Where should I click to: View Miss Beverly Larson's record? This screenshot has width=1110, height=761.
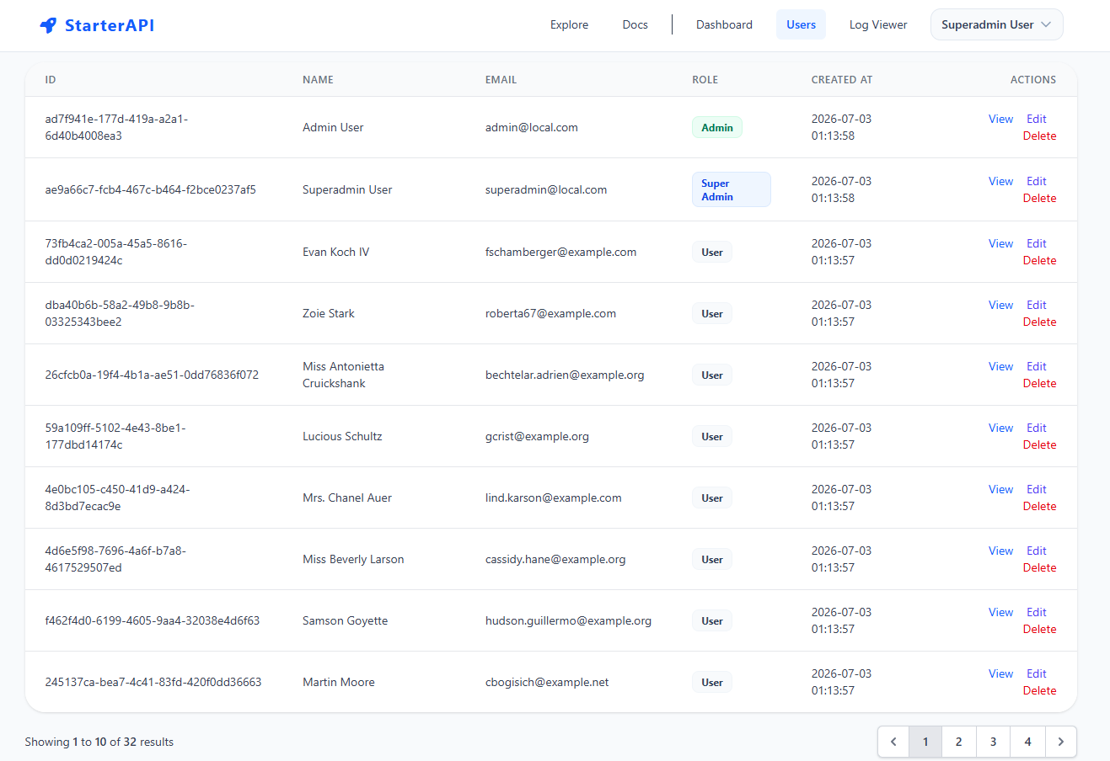coord(1000,551)
